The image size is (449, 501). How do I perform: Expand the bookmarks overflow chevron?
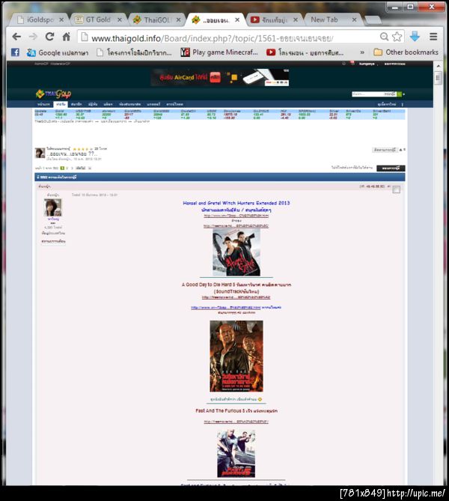click(362, 52)
